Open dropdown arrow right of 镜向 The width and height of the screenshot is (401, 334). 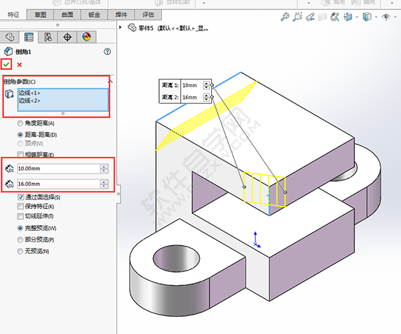point(392,3)
